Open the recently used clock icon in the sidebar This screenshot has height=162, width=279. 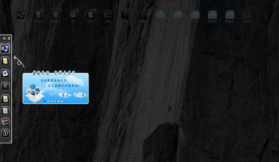click(x=5, y=133)
